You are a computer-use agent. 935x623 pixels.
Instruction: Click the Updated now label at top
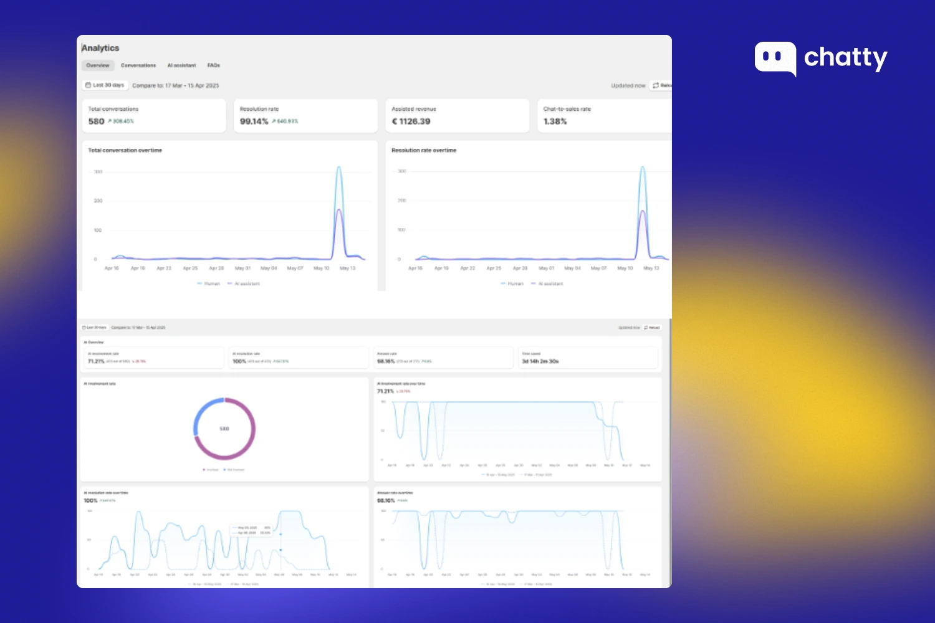point(628,86)
